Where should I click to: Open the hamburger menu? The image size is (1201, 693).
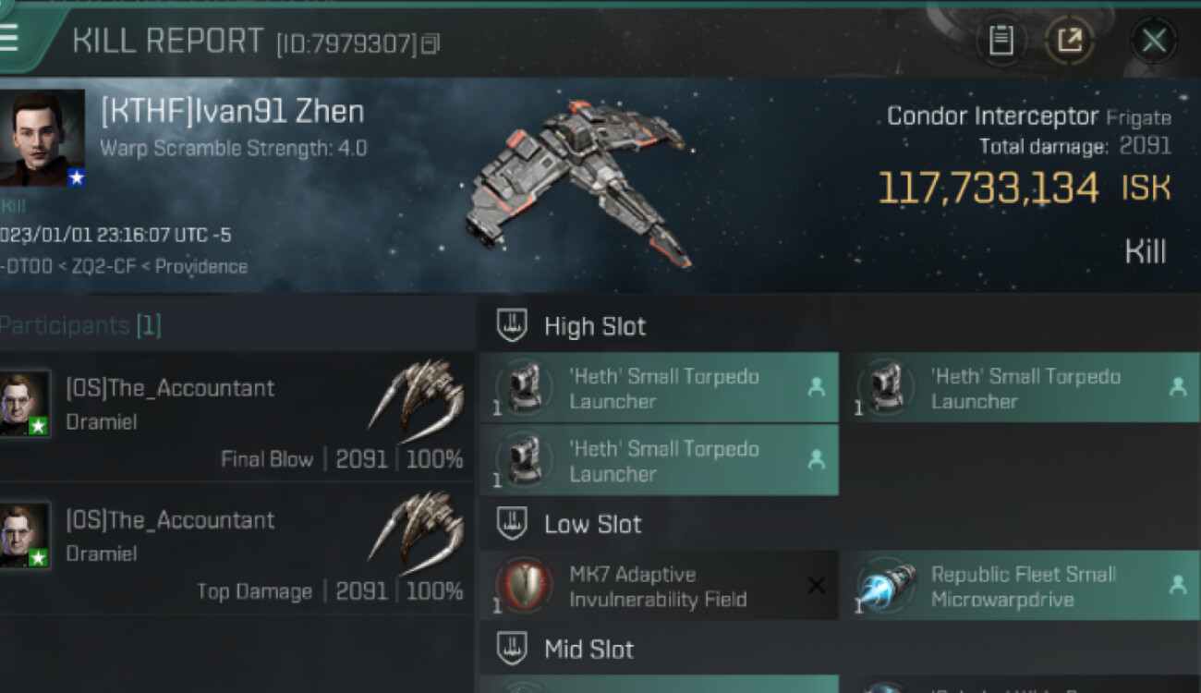(11, 39)
